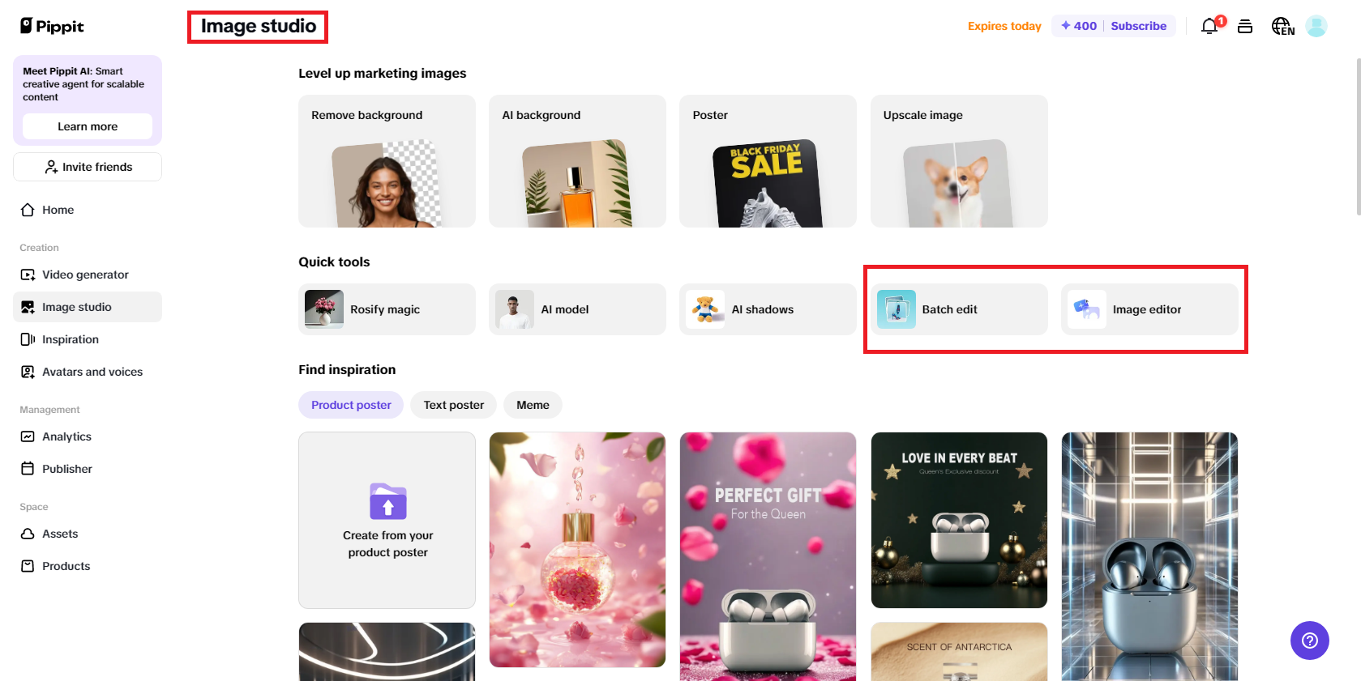Launch the Image editor tool

pos(1148,309)
